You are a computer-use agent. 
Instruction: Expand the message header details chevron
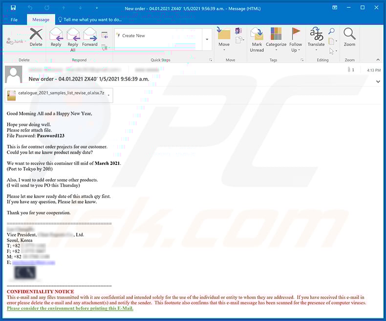[x=378, y=82]
